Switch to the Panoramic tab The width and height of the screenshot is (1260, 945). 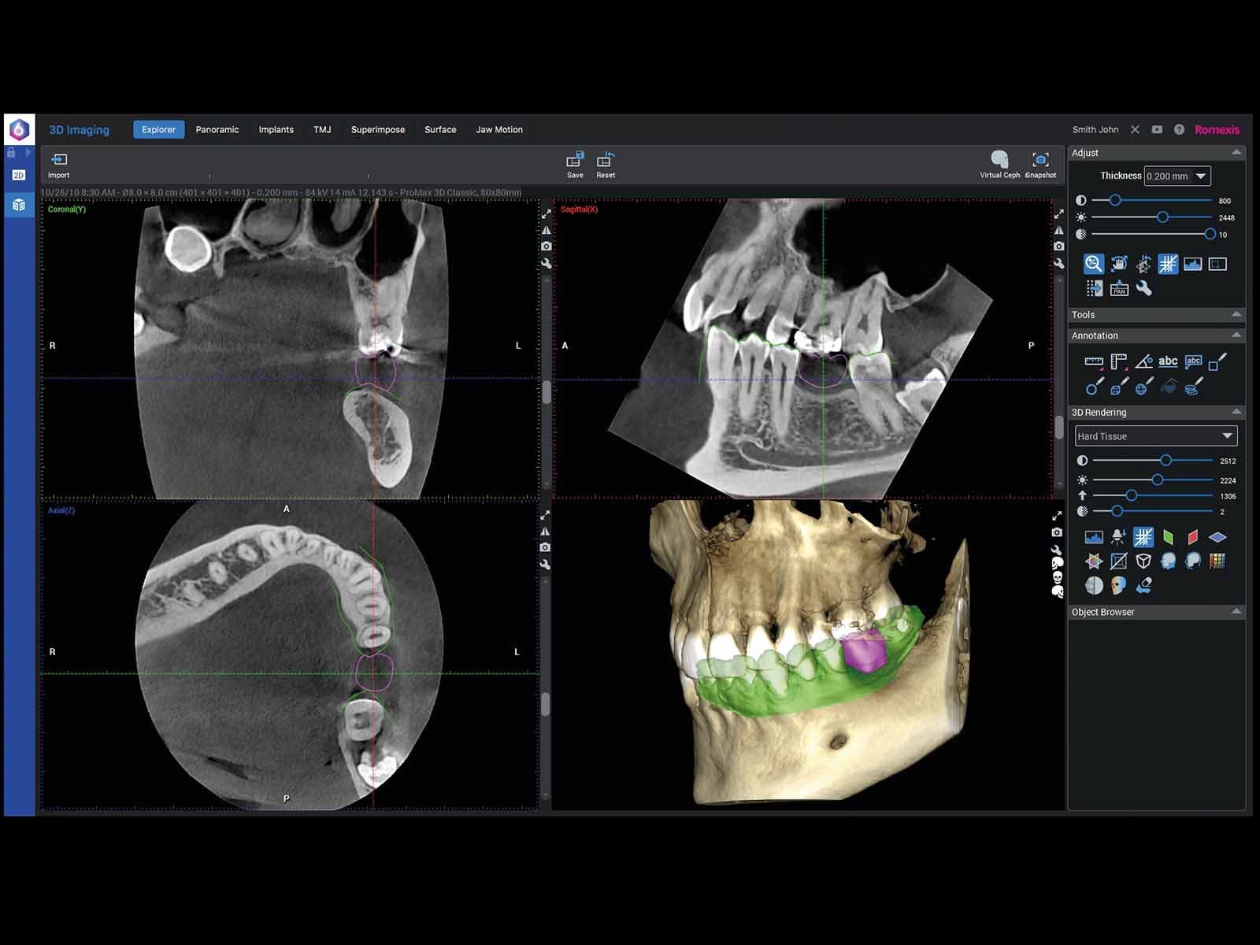pos(217,129)
